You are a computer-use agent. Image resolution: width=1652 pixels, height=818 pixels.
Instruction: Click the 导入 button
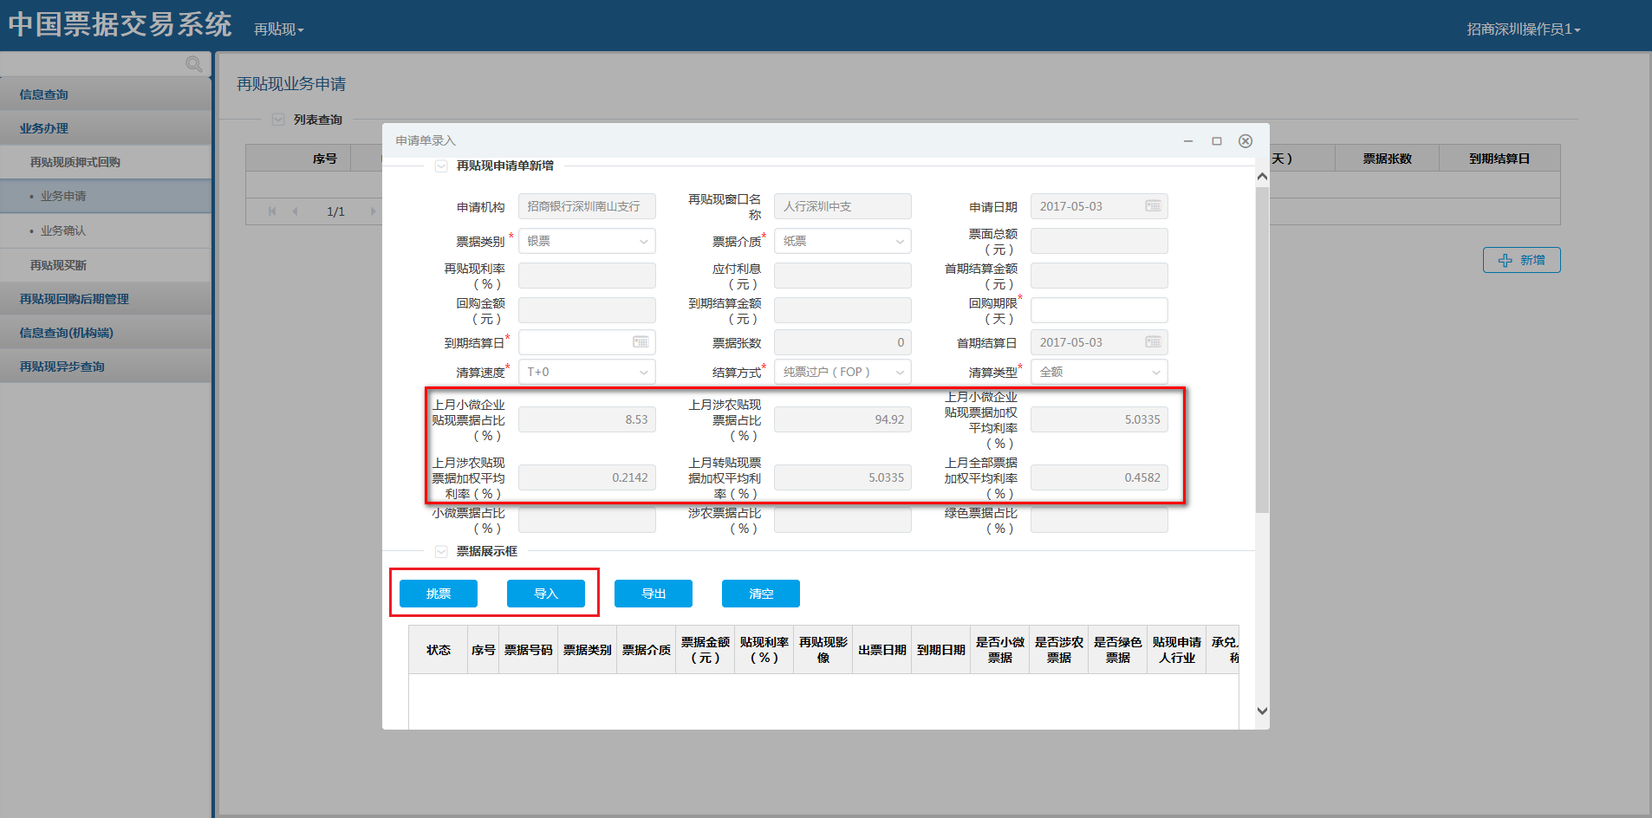pos(546,594)
